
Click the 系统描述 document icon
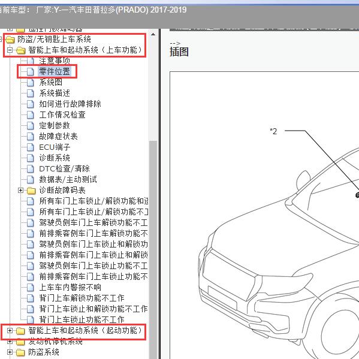[x=30, y=93]
